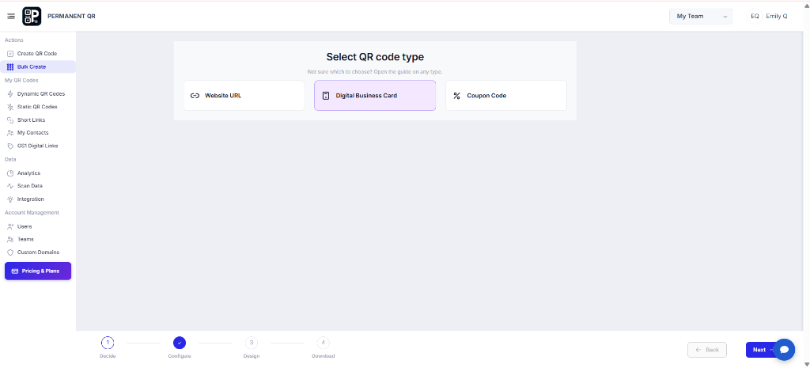Click the Analytics pie chart icon
The width and height of the screenshot is (810, 368).
10,173
